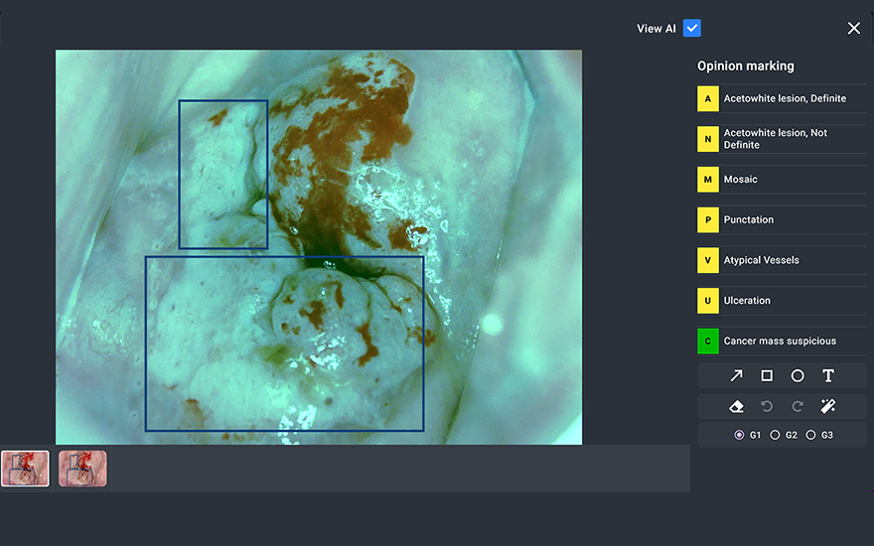Select the text annotation tool
The width and height of the screenshot is (874, 546).
[x=828, y=376]
